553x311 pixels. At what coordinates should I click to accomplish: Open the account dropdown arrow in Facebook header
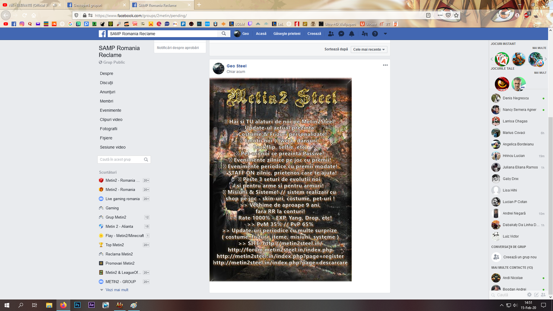pos(385,34)
